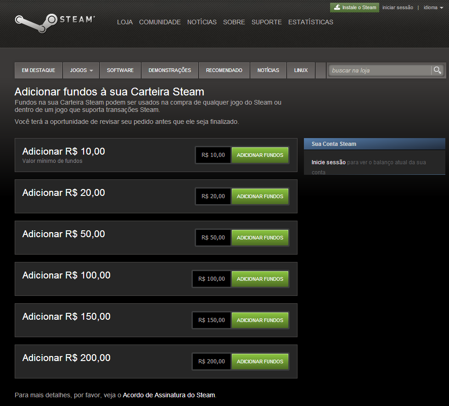The image size is (449, 406).
Task: Click the Sua Conta Steam panel header
Action: [x=375, y=144]
